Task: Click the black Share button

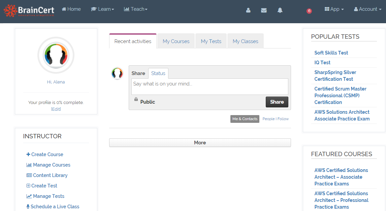Action: point(277,102)
